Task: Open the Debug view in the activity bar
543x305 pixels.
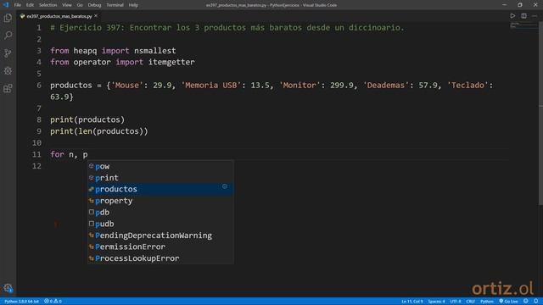Action: tap(8, 70)
